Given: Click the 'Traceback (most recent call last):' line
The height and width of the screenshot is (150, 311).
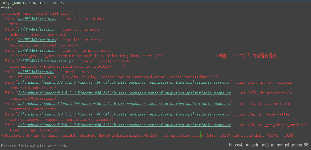Looking at the screenshot, I should pyautogui.click(x=37, y=14).
